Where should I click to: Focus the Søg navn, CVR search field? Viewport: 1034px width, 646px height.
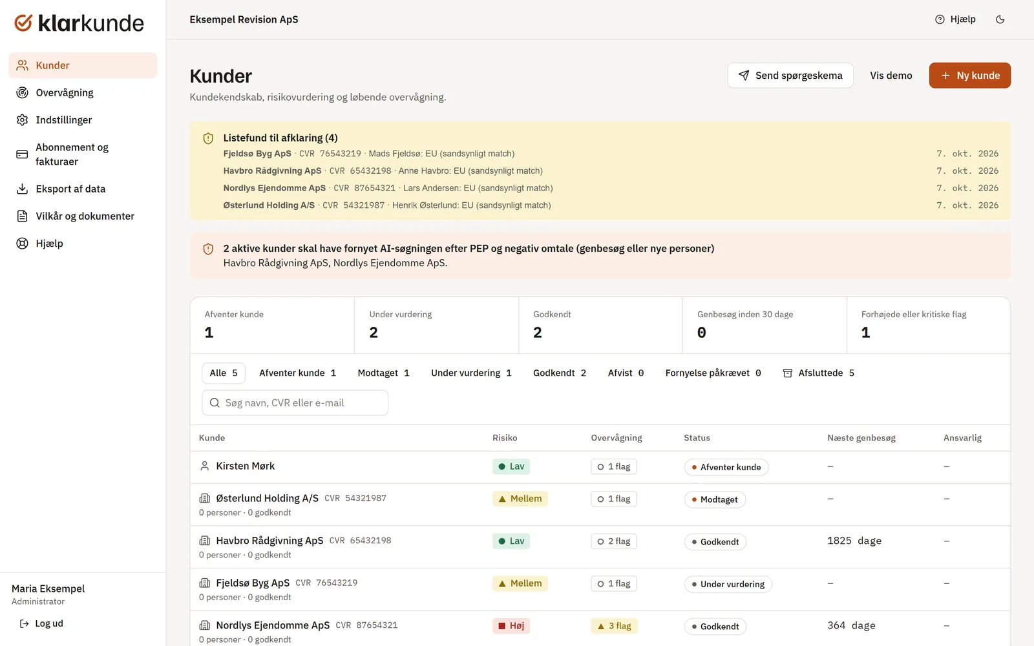click(x=295, y=402)
